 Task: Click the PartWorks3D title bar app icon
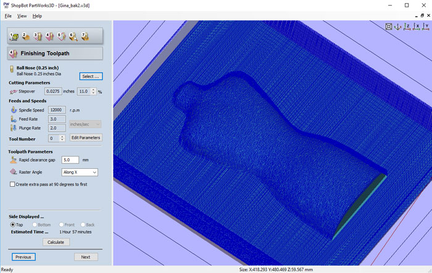point(6,5)
